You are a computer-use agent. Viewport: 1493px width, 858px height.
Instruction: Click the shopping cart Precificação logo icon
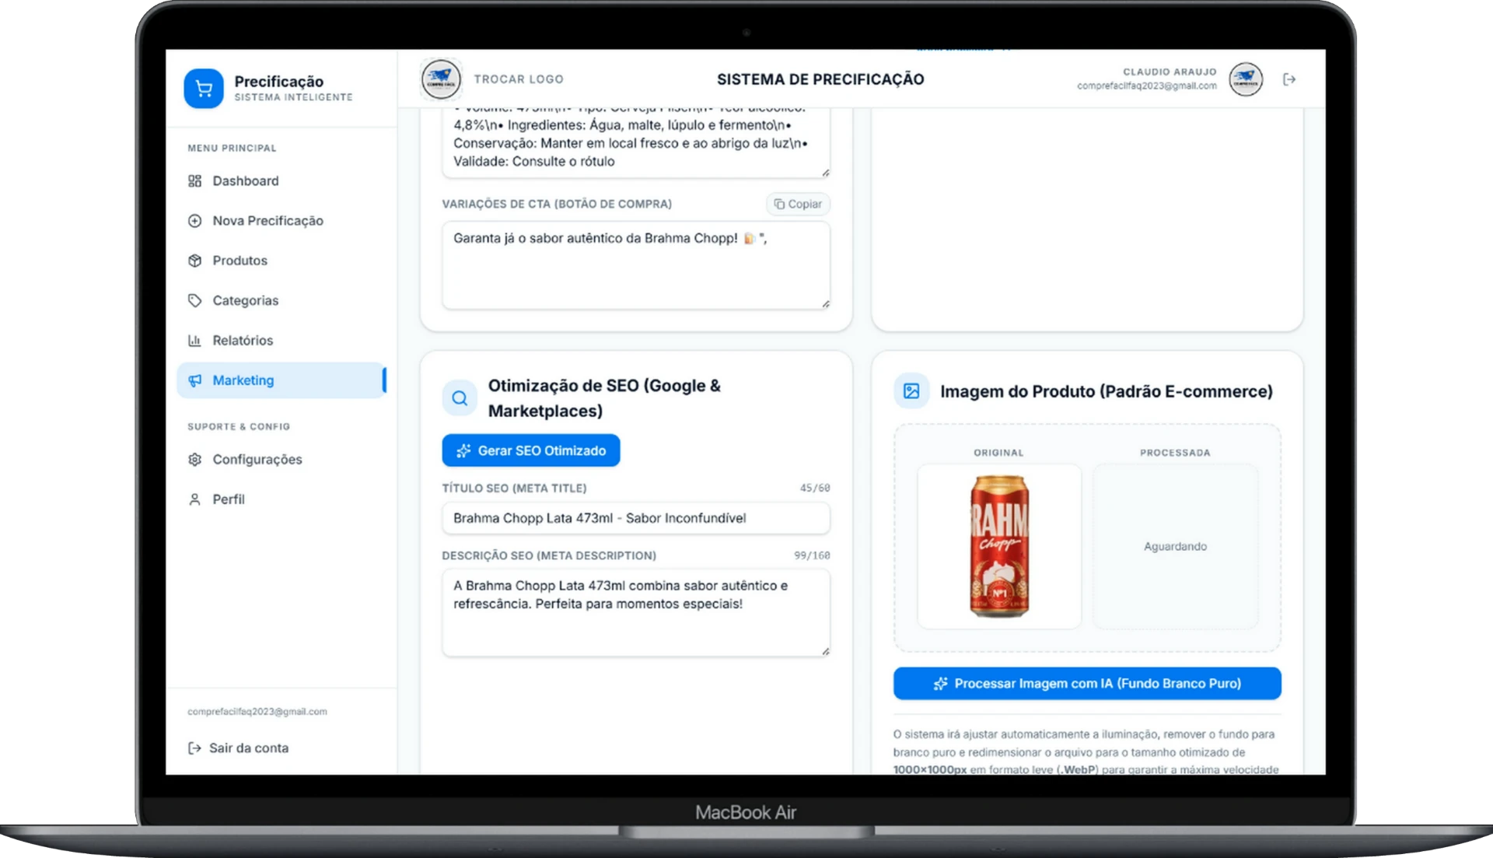tap(204, 88)
